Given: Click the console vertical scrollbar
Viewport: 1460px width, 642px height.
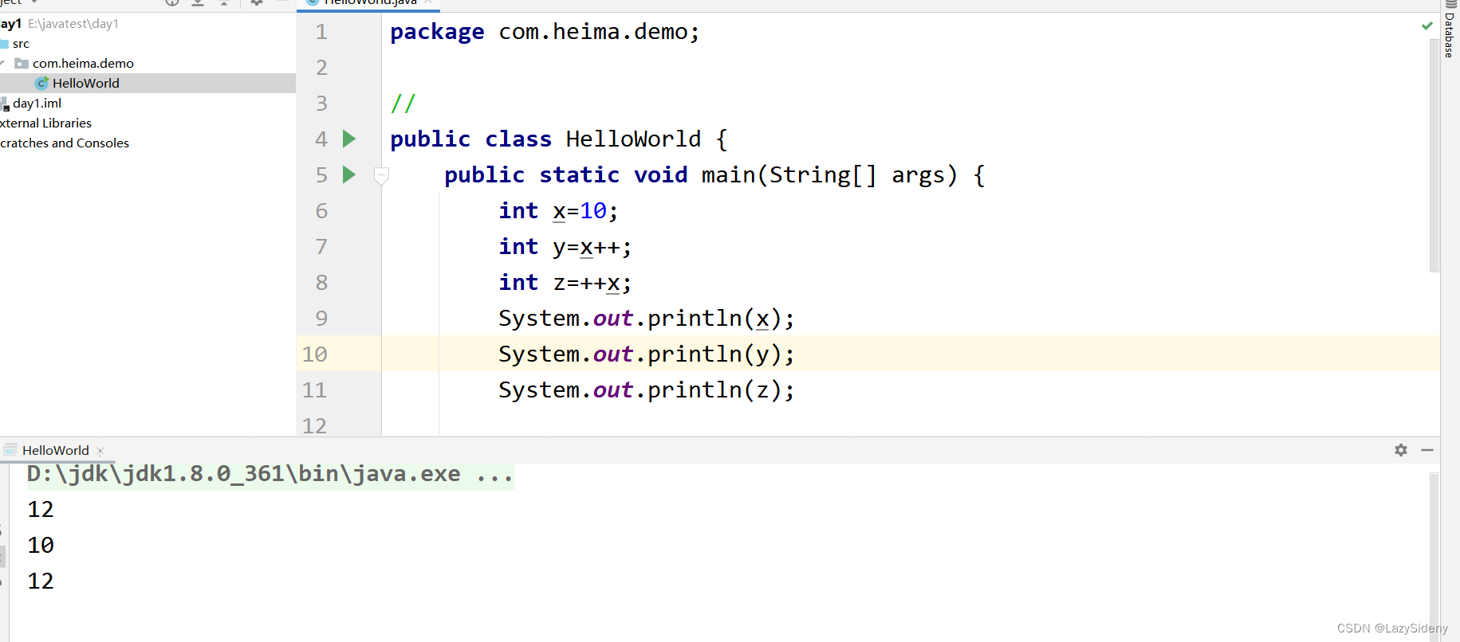Looking at the screenshot, I should (x=1434, y=558).
